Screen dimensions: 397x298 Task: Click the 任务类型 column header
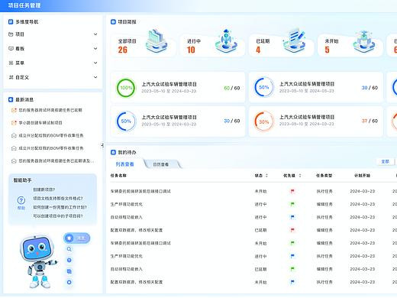click(x=324, y=176)
